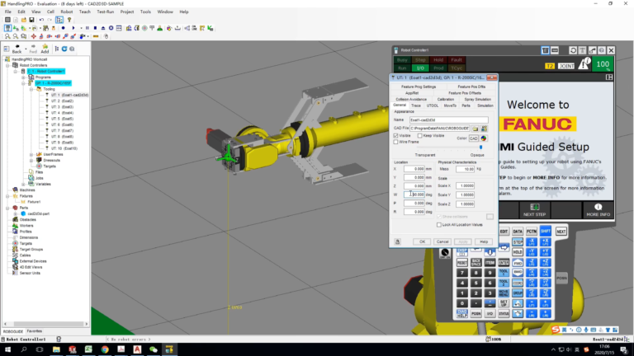This screenshot has width=634, height=356.
Task: Click the refresh icon in the cell browser toolbar
Action: click(x=64, y=49)
